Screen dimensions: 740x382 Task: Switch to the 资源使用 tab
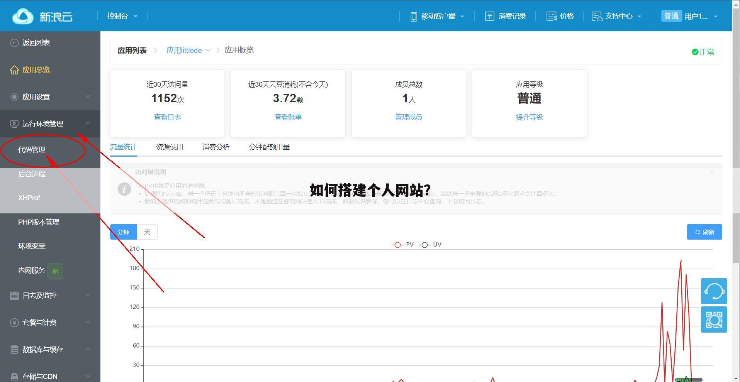tap(170, 147)
